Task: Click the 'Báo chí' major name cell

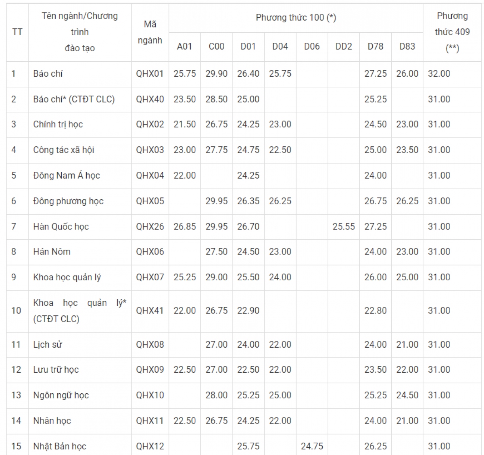Action: [48, 74]
